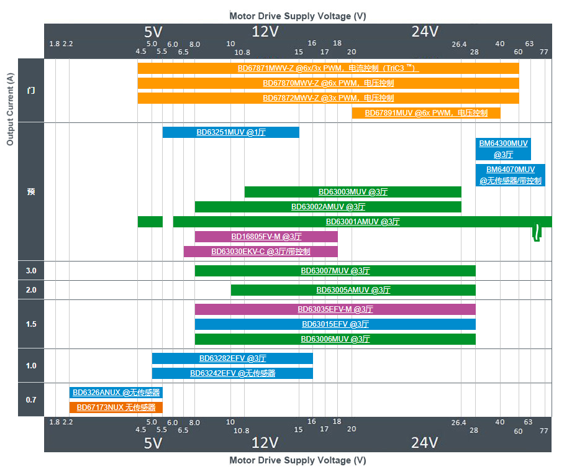Open the BD63002AMUV product link
Screen dimensions: 577x469
pyautogui.click(x=328, y=207)
